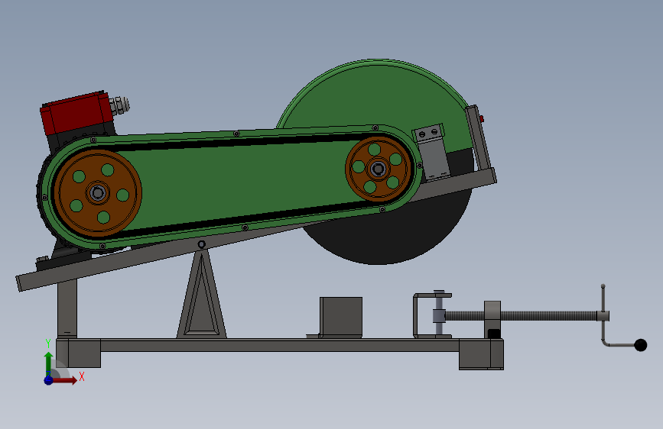Image resolution: width=663 pixels, height=429 pixels.
Task: Select the black ball knob on vise crank
Action: click(x=641, y=345)
